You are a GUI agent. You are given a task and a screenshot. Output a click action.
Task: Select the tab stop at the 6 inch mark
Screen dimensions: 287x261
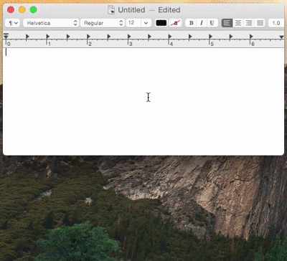(x=251, y=37)
